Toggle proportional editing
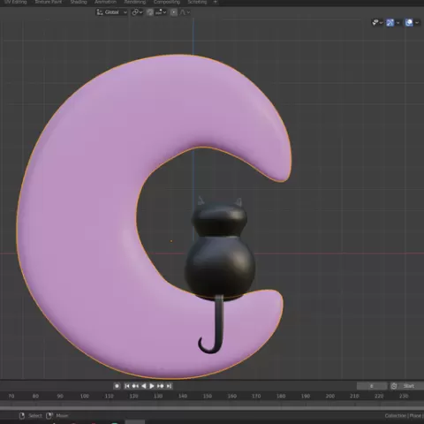This screenshot has width=424, height=424. (174, 12)
